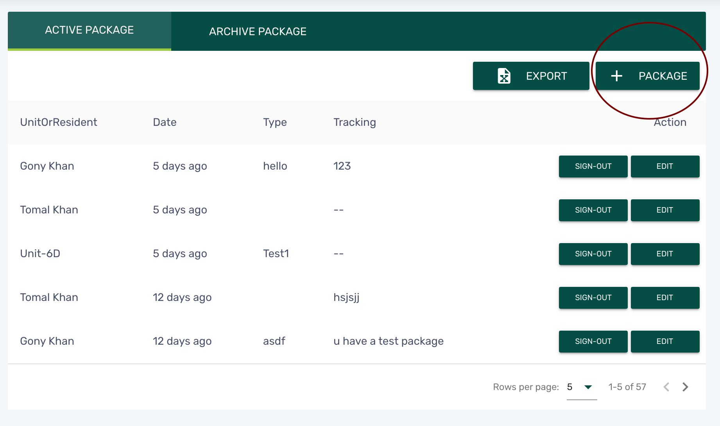
Task: Open the rows per page dropdown
Action: click(x=587, y=387)
